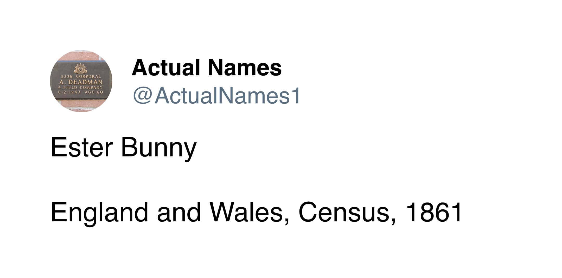Click the rising sun emblem on the plaque

pos(80,68)
